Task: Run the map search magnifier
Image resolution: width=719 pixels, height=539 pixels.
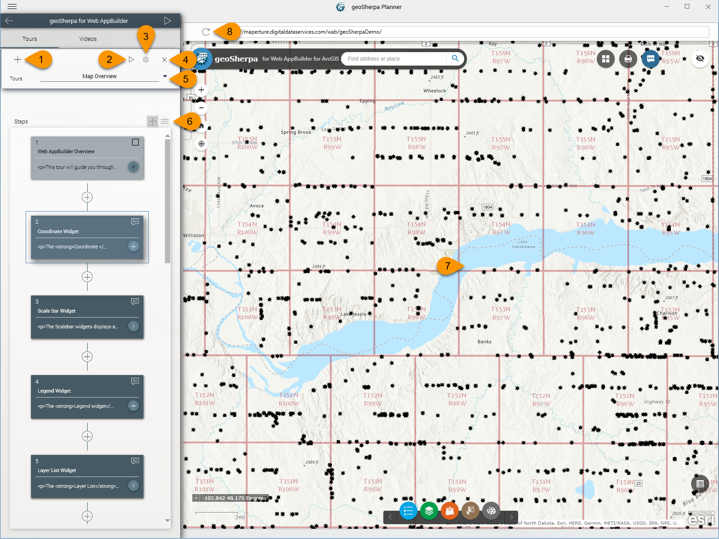Action: pyautogui.click(x=455, y=58)
